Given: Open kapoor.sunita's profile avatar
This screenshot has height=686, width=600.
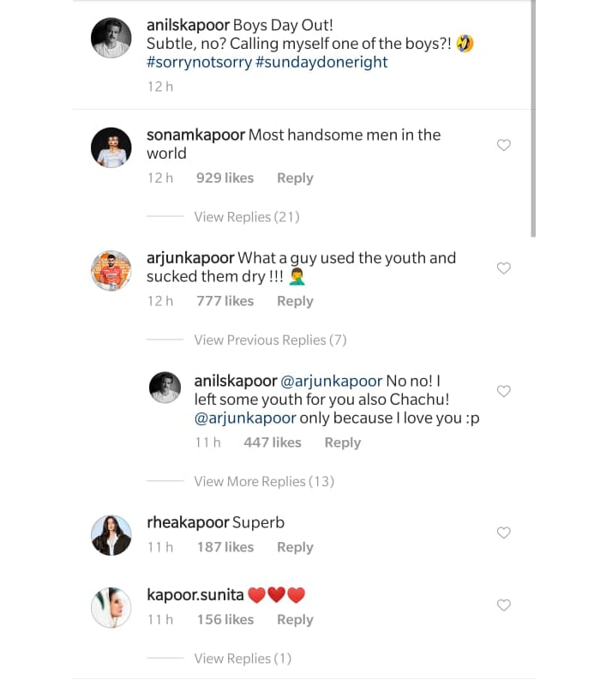Looking at the screenshot, I should pyautogui.click(x=111, y=607).
